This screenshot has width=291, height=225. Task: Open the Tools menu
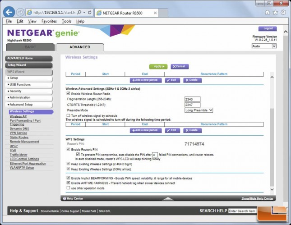[66, 21]
